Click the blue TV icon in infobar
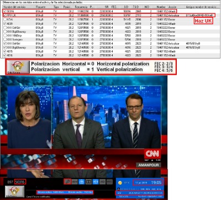 81,182
